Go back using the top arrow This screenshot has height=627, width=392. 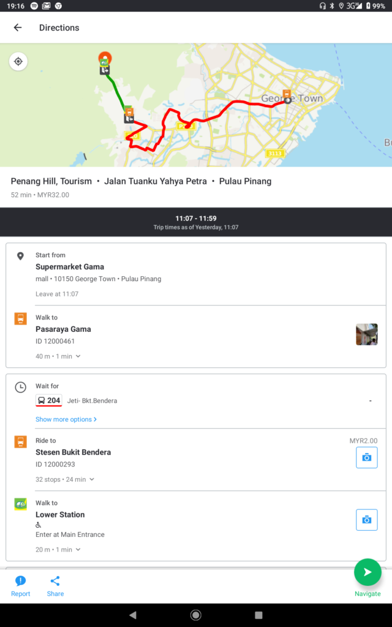[x=17, y=28]
